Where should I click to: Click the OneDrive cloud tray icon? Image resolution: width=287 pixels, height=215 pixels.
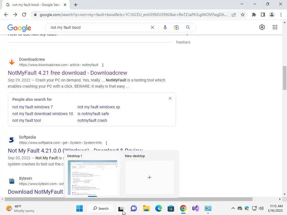pyautogui.click(x=240, y=208)
